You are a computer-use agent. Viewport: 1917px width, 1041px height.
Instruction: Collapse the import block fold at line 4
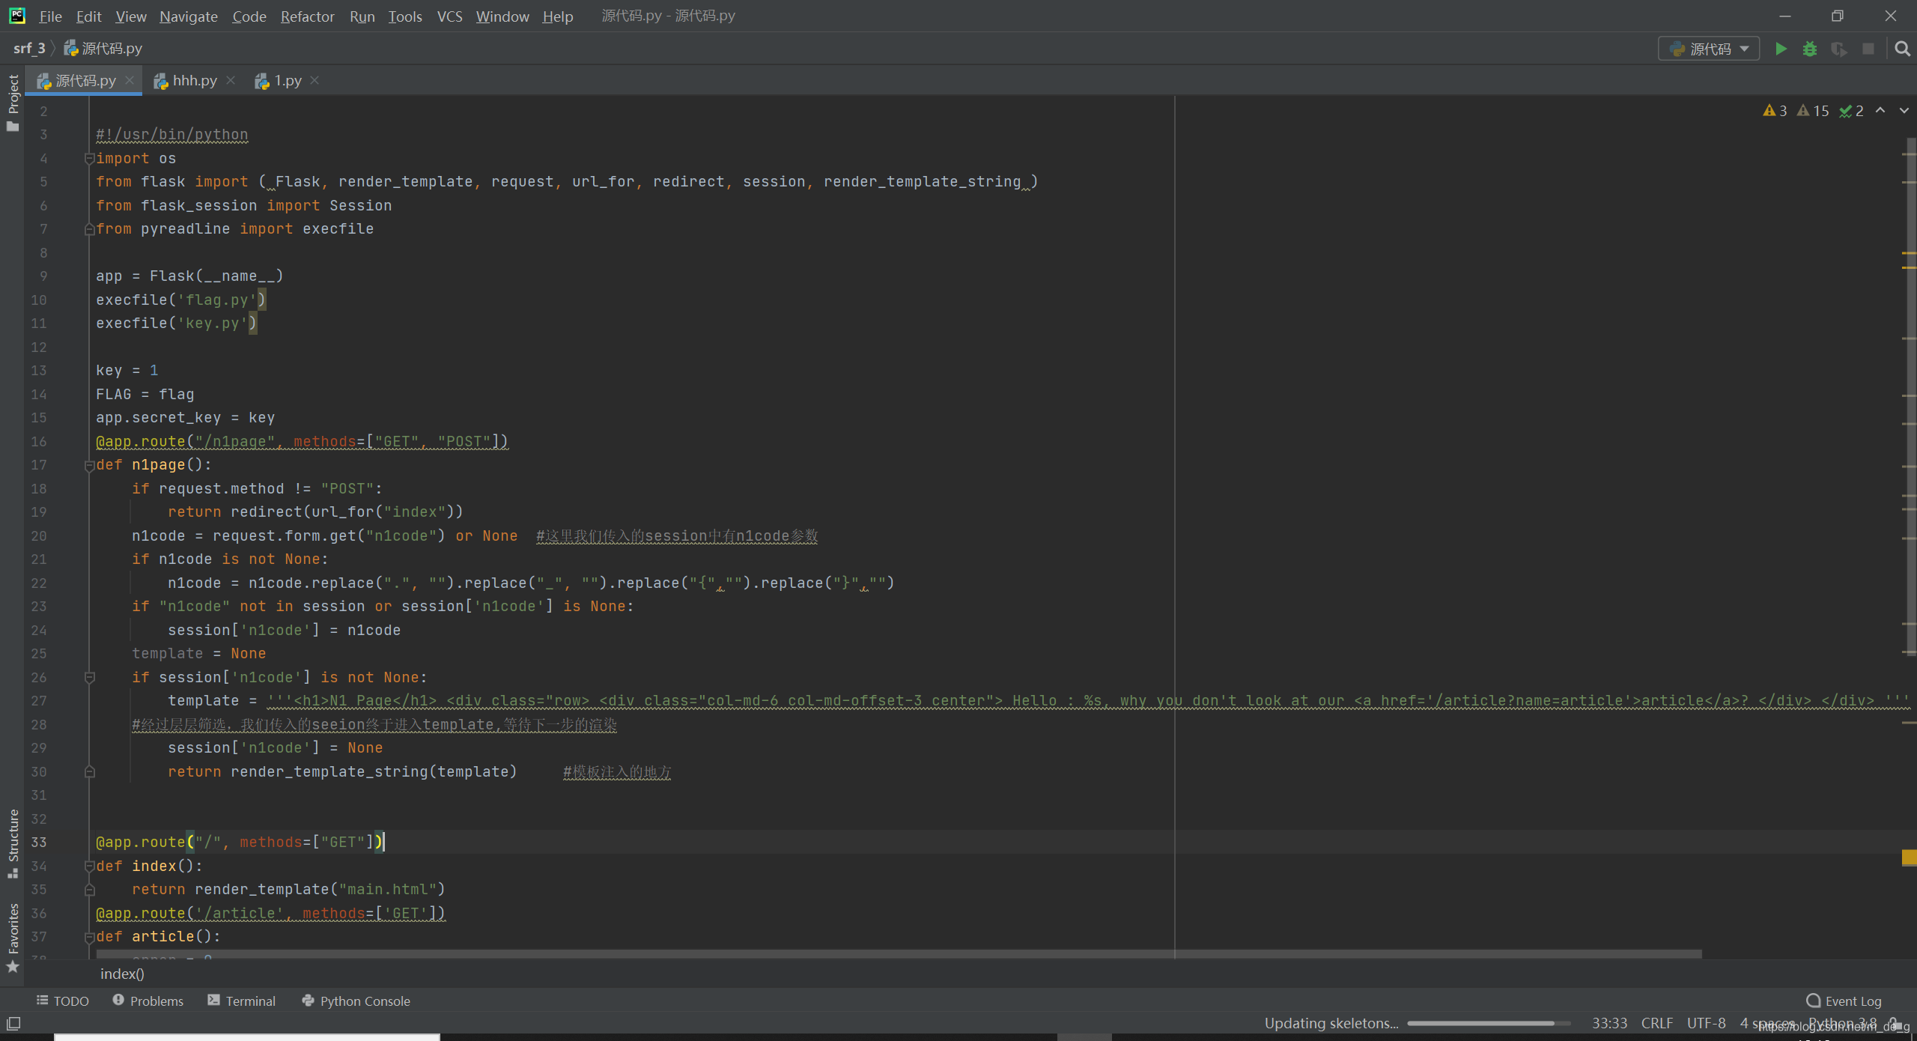coord(89,158)
